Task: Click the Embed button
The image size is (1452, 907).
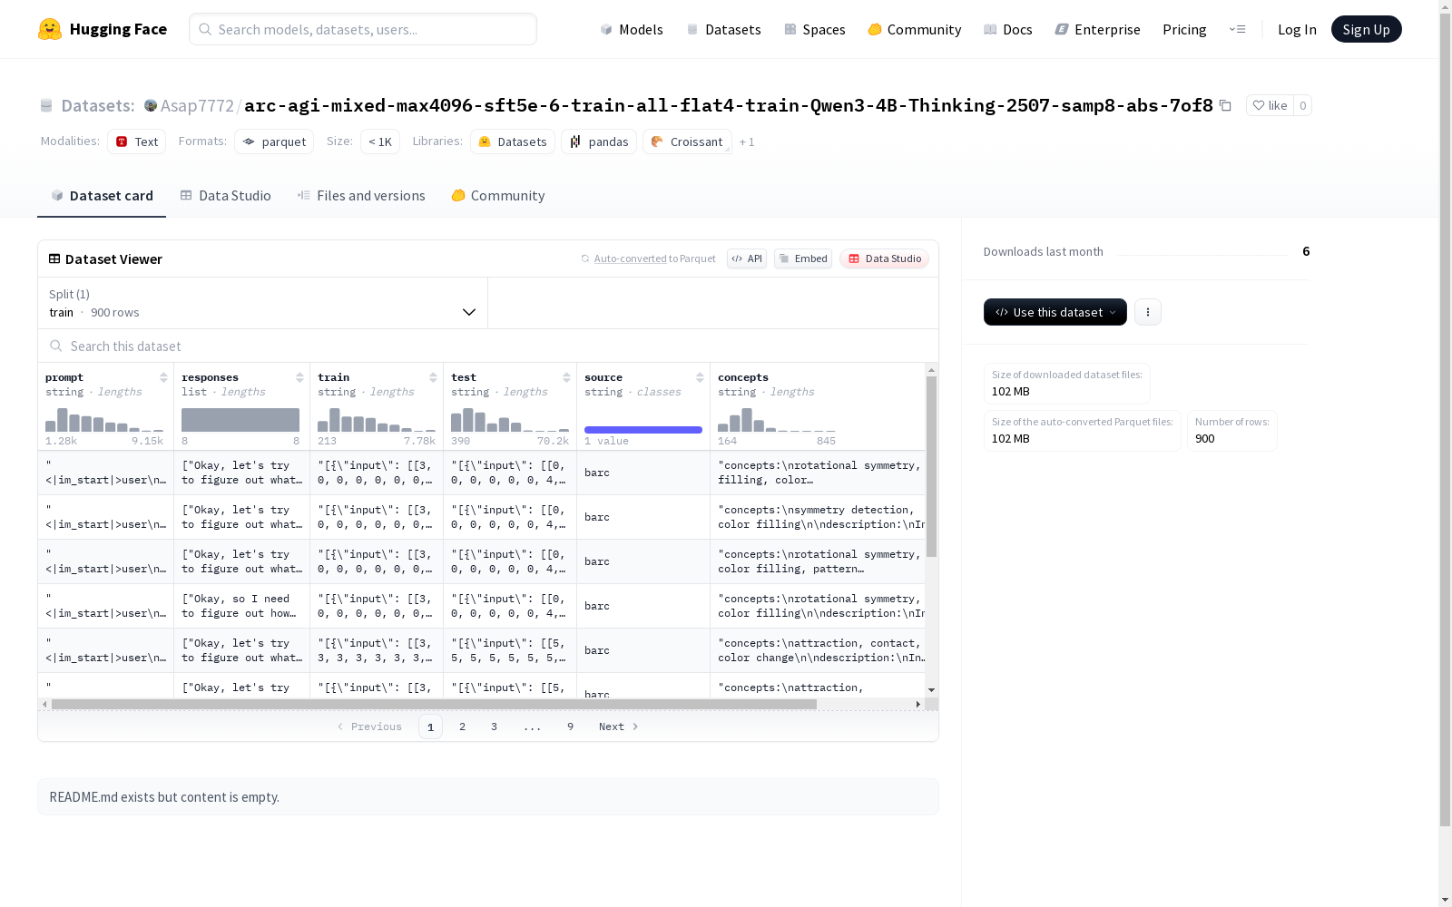Action: [803, 258]
